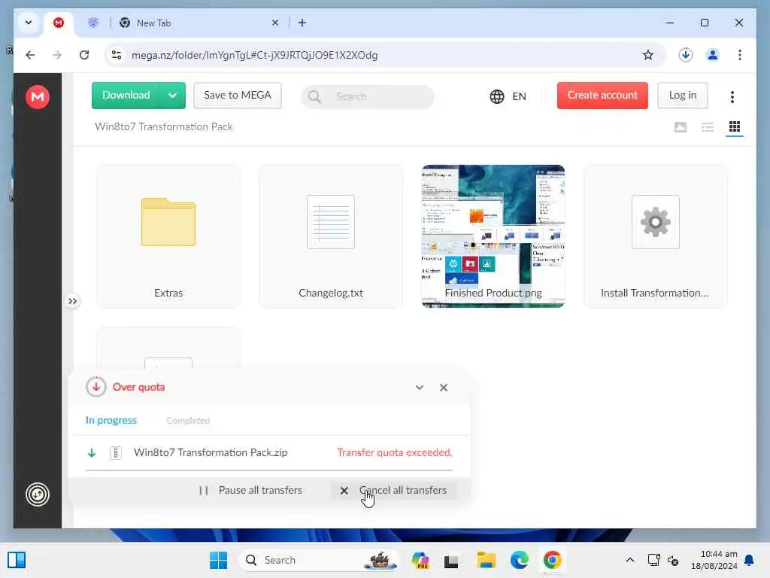Open Copilot from the taskbar

pos(420,560)
